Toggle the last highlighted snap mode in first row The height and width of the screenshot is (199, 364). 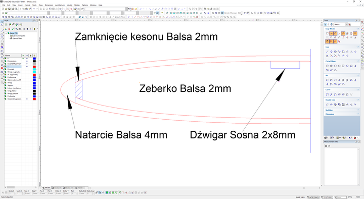(x=355, y=34)
